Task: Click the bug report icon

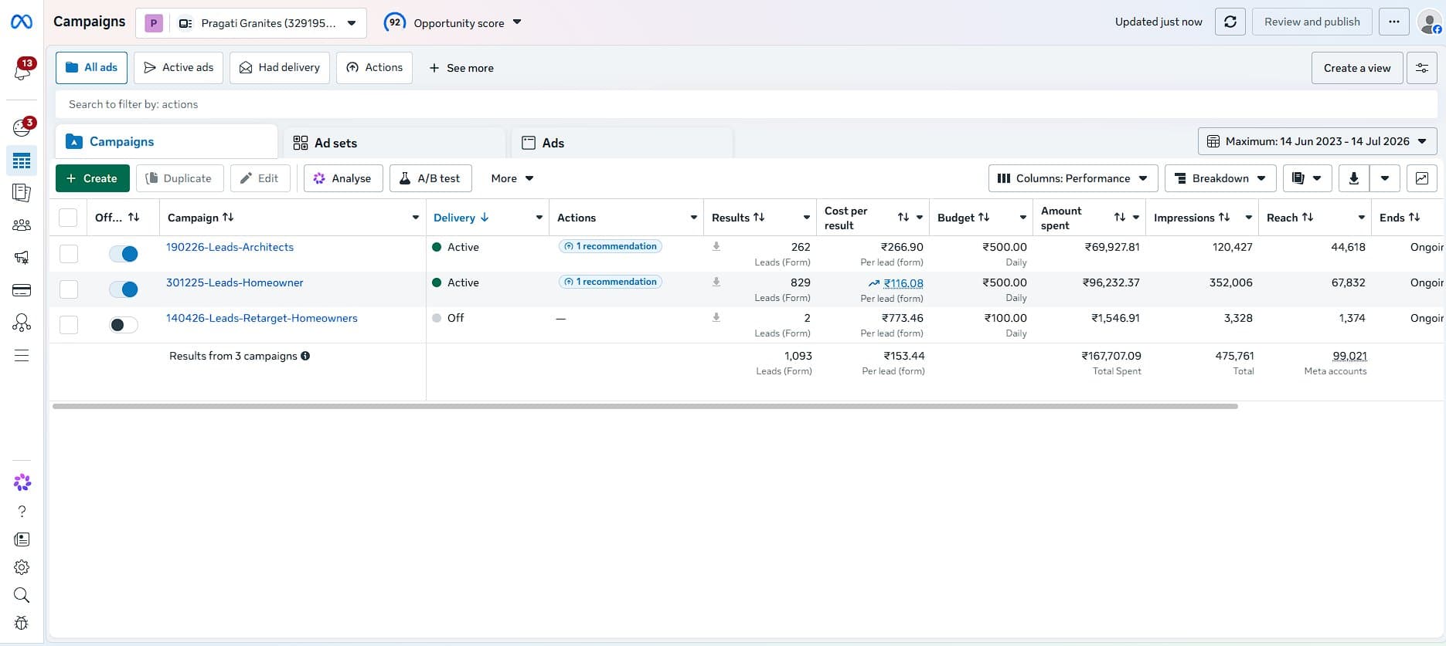Action: 22,623
